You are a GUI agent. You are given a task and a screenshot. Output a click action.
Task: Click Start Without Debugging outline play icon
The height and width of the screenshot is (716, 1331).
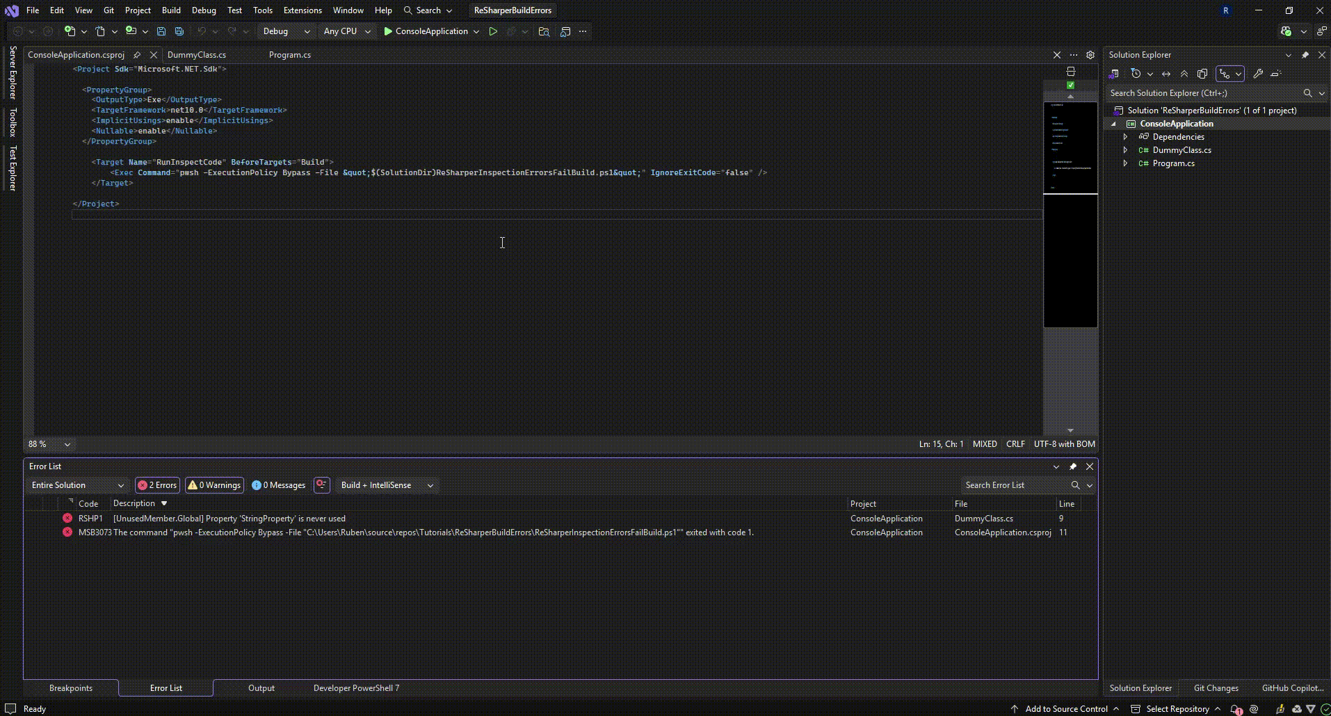pos(493,31)
